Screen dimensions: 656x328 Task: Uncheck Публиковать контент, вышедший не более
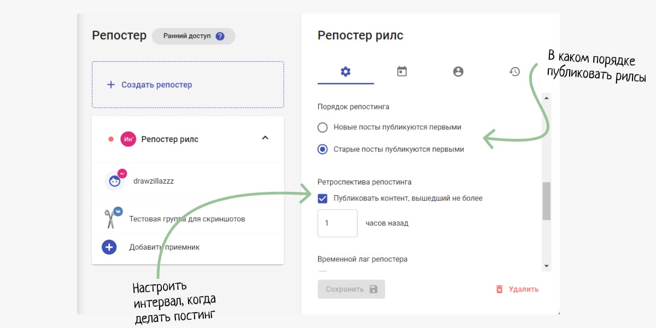323,198
